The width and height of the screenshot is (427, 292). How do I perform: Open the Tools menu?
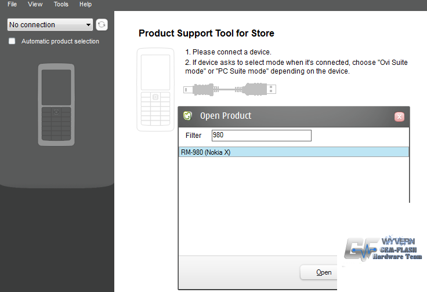click(61, 5)
